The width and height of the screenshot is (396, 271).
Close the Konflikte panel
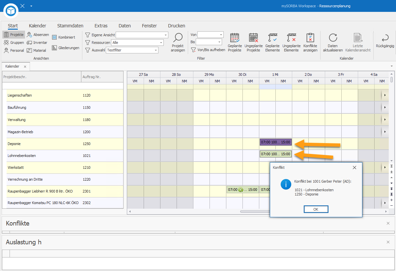click(388, 223)
